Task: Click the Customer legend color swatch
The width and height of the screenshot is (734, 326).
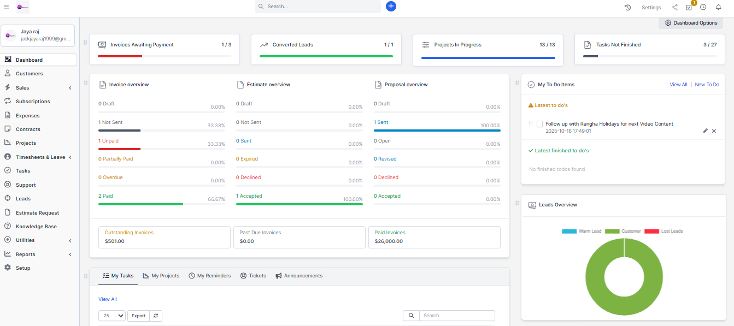Action: pos(612,231)
